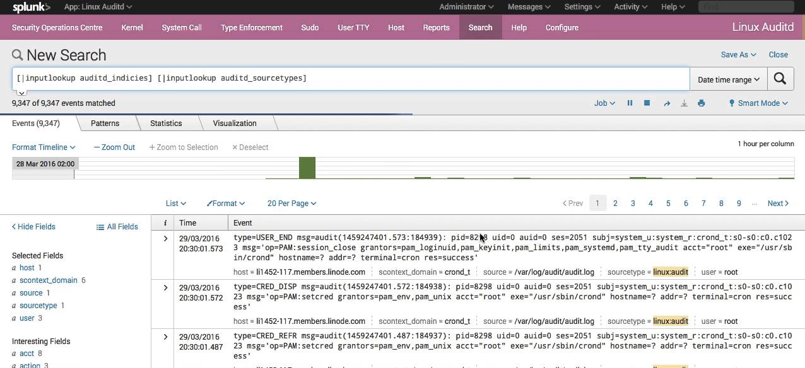This screenshot has height=368, width=805.
Task: Open the Sudo nav item
Action: (310, 28)
